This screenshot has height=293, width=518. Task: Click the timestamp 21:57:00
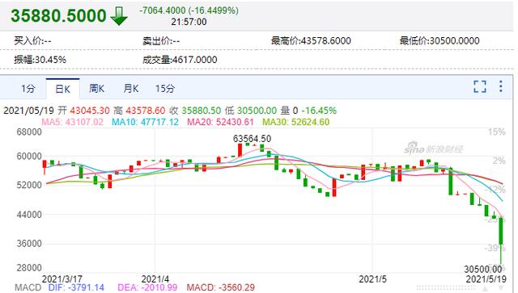[189, 22]
